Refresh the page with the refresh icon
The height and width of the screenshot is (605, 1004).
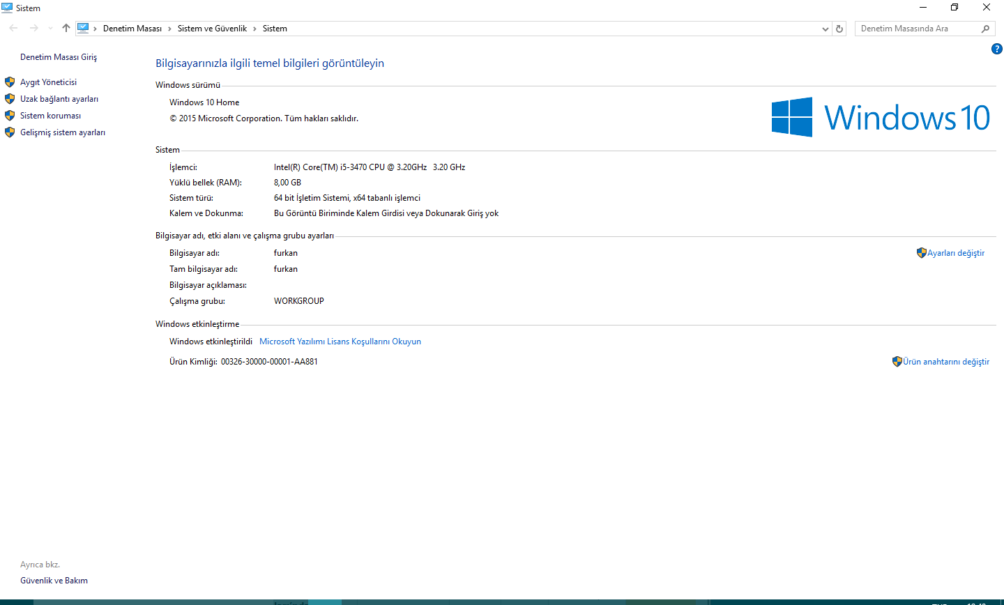839,29
